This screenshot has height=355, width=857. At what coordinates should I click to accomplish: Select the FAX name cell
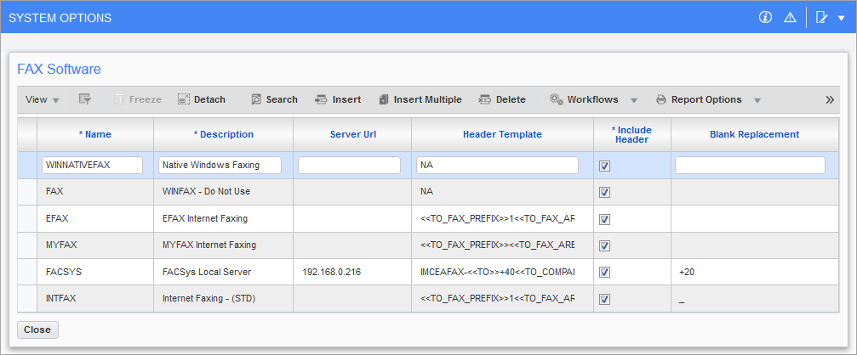coord(95,192)
